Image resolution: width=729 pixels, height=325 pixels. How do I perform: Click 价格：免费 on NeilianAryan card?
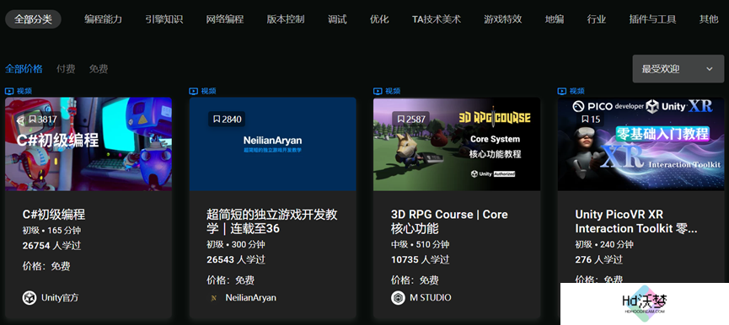(231, 280)
